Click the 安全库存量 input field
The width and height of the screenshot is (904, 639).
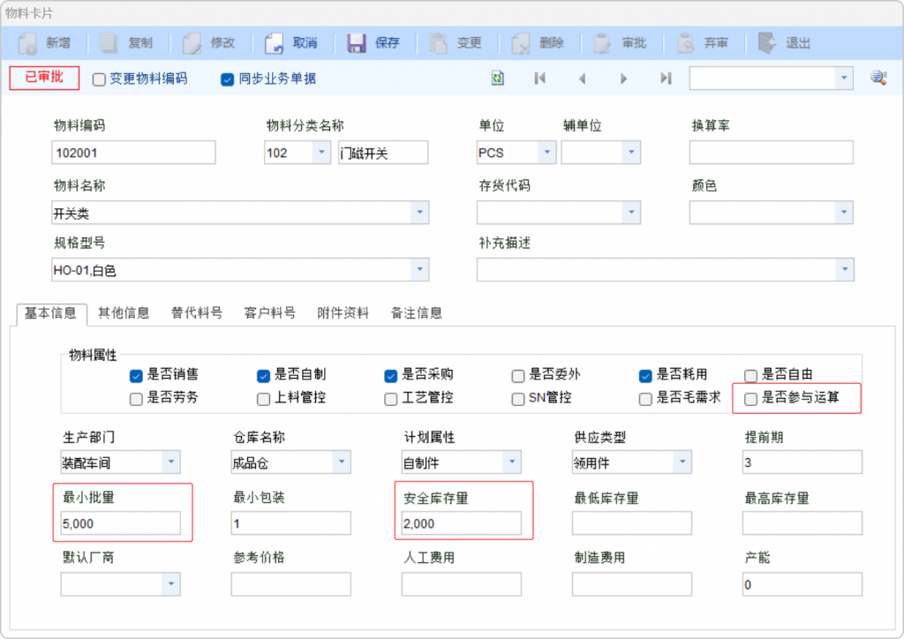[461, 523]
